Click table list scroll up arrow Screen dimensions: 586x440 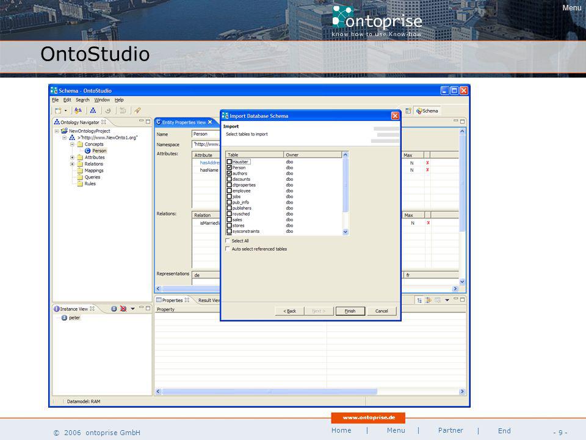[345, 155]
